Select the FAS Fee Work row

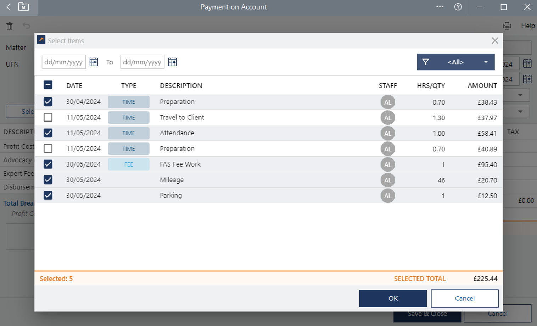180,164
